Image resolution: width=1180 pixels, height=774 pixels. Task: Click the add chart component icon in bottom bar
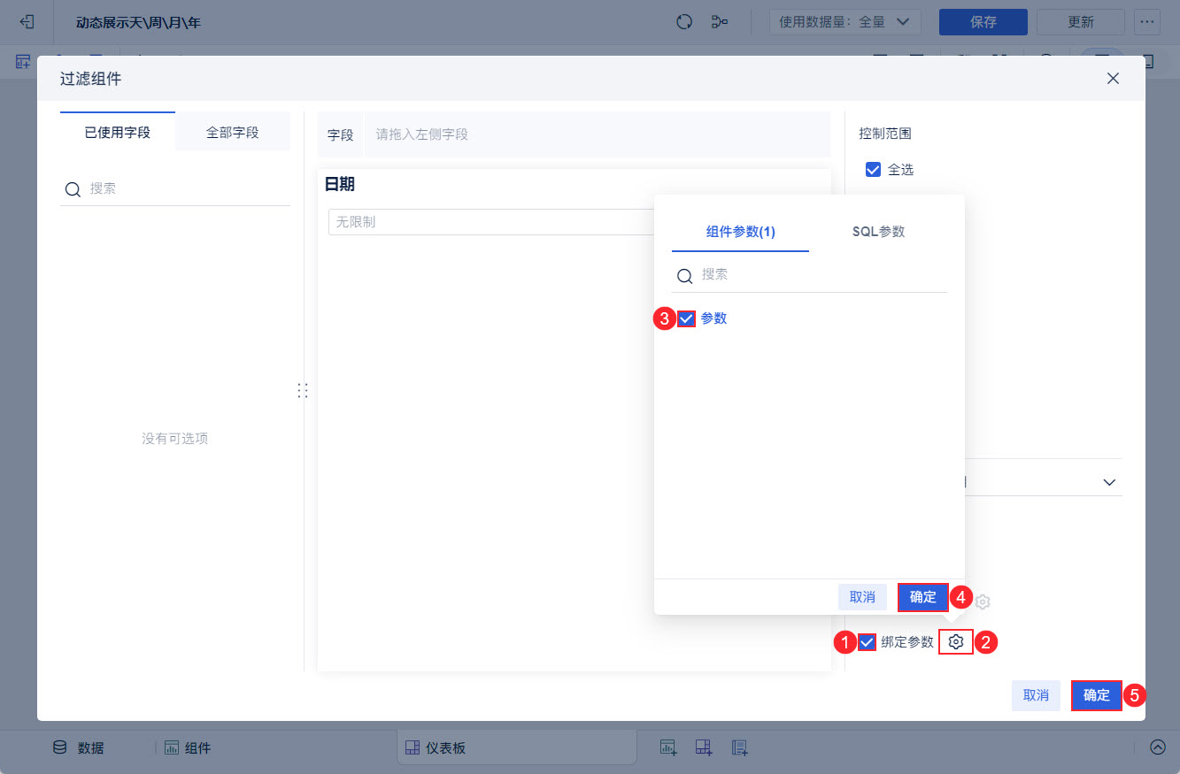[x=668, y=747]
